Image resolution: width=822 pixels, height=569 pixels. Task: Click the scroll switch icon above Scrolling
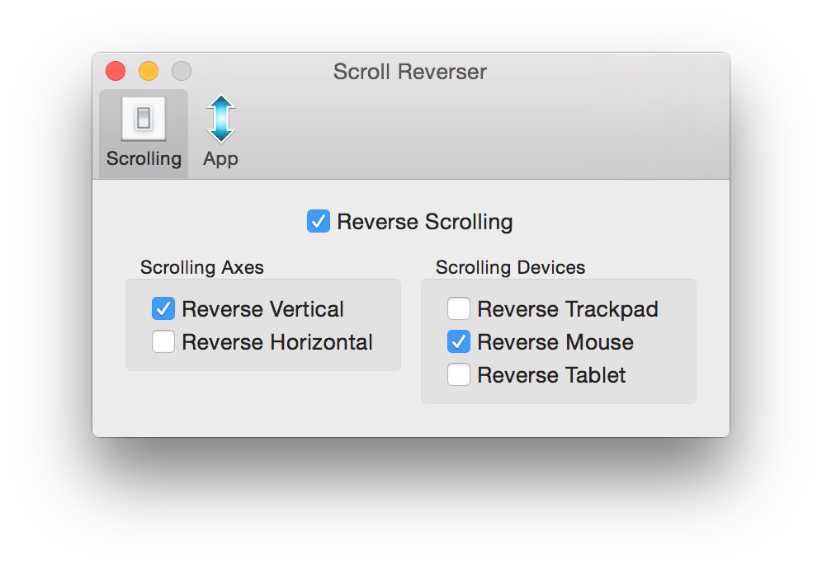[x=142, y=120]
